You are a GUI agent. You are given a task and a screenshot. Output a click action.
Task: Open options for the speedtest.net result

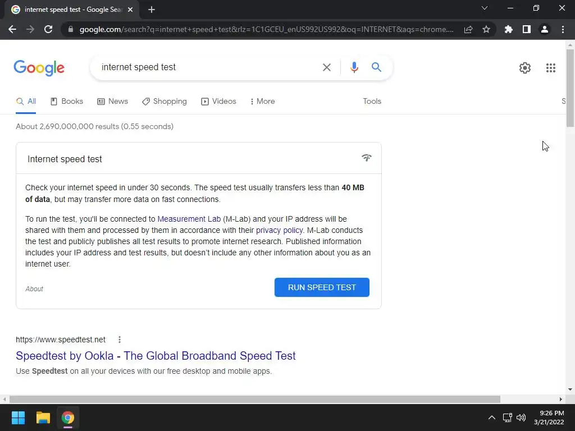point(119,340)
